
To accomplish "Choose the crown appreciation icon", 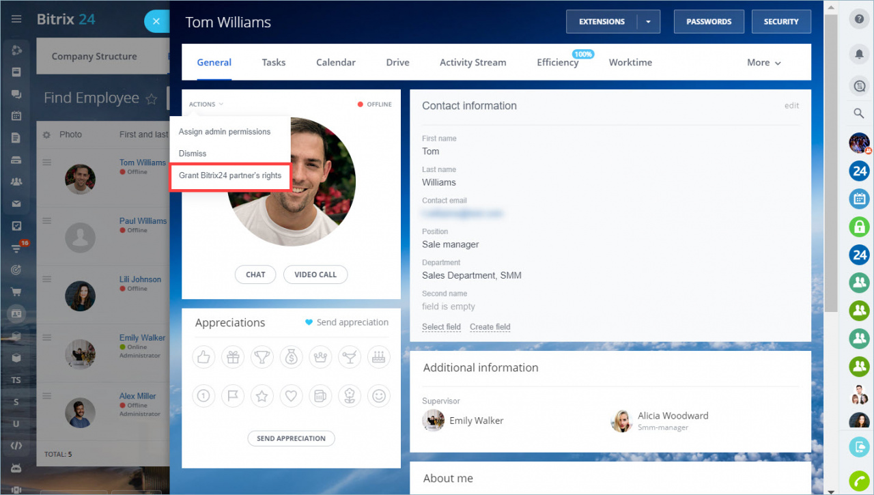I will pos(320,356).
